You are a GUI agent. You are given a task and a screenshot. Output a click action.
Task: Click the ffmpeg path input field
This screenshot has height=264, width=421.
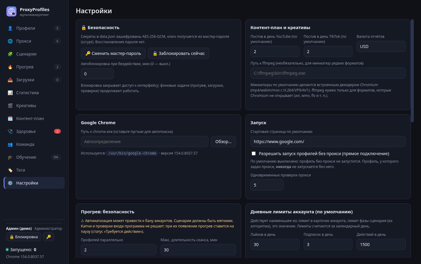tap(328, 73)
